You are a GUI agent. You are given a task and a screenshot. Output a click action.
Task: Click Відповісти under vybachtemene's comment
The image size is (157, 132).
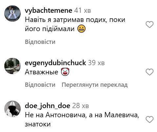click(x=40, y=42)
